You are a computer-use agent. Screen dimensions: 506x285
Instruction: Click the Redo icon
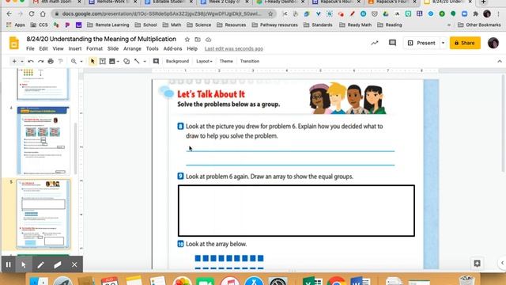(x=40, y=61)
